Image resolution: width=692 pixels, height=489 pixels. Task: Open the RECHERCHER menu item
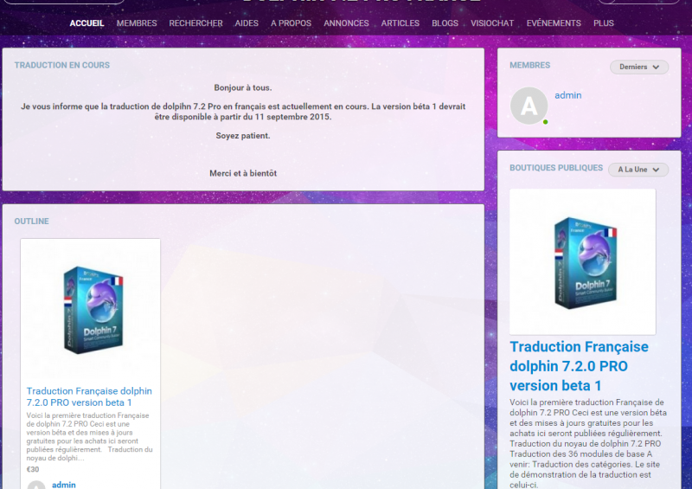pyautogui.click(x=195, y=23)
